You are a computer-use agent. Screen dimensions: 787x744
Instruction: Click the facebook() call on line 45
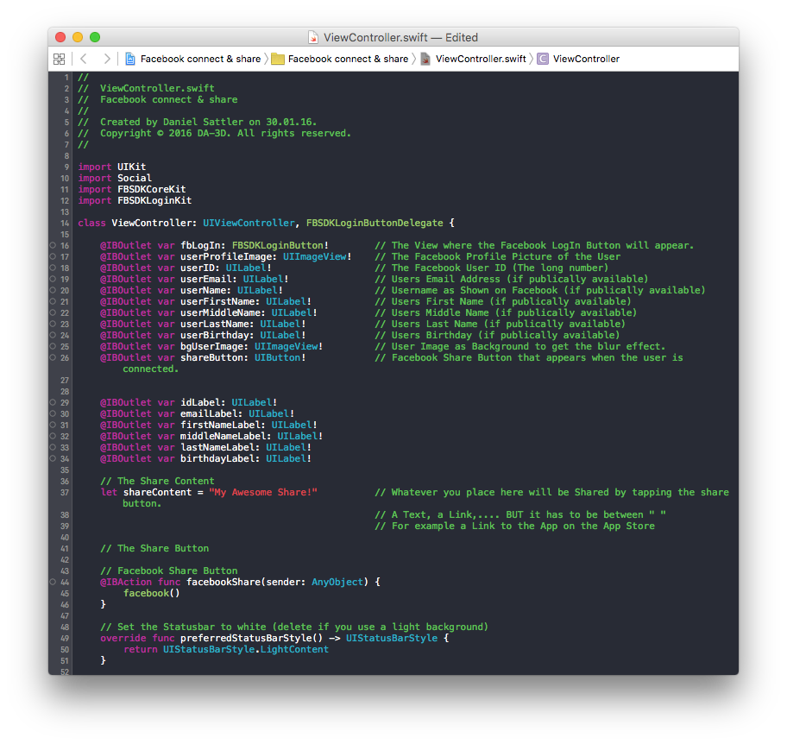pos(152,594)
